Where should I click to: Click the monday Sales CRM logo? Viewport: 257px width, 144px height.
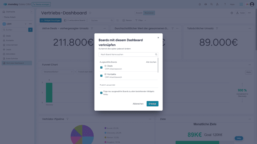click(17, 4)
